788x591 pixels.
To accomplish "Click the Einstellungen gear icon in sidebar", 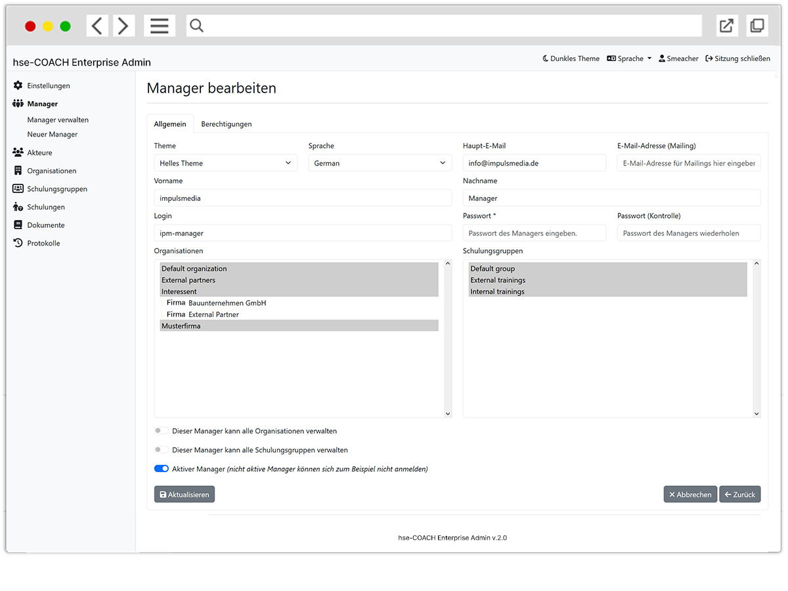I will 18,85.
